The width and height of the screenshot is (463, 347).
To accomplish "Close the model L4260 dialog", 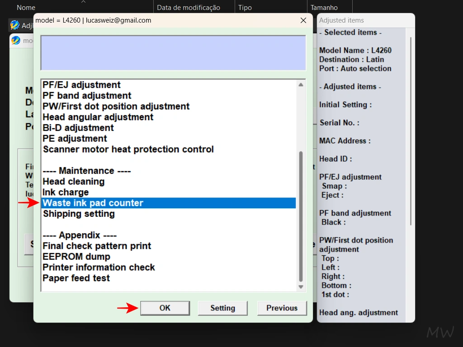I will (303, 20).
